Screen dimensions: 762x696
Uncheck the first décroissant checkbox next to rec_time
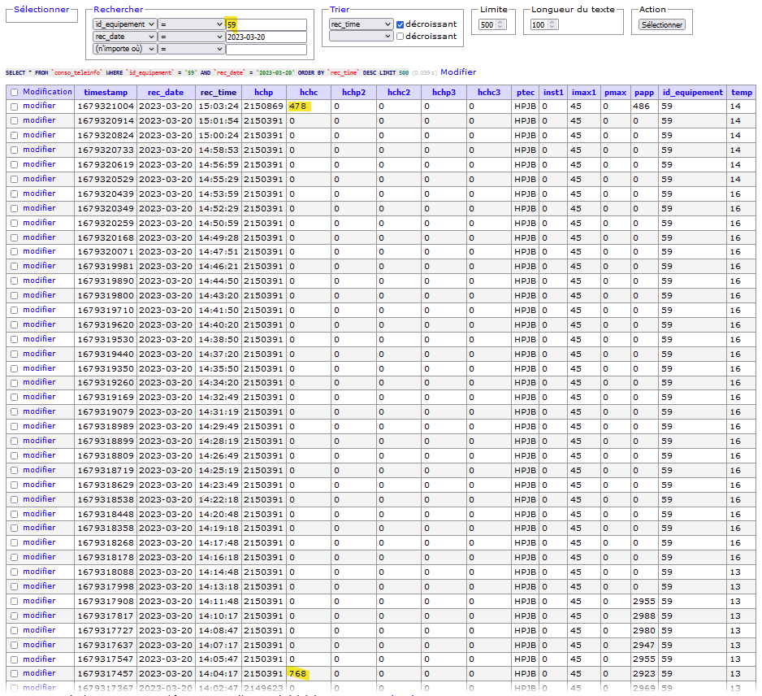400,25
